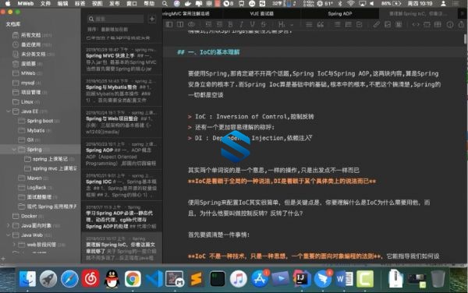Insert a table from toolbar
Screen dimensions: 468x293
pyautogui.click(x=438, y=24)
